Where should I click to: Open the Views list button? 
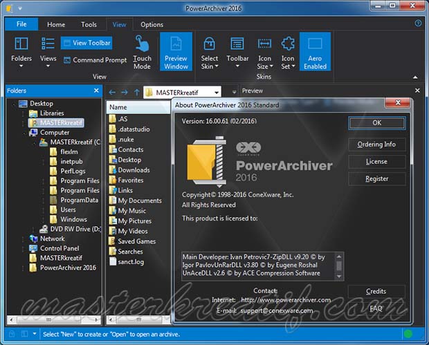pos(48,53)
